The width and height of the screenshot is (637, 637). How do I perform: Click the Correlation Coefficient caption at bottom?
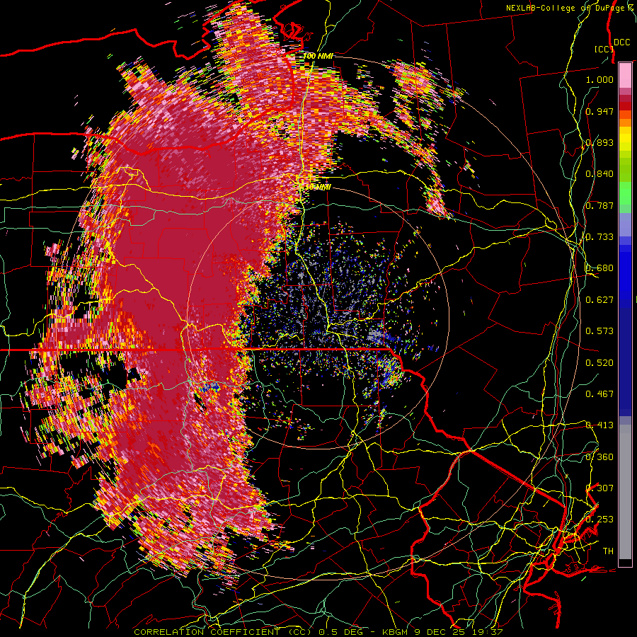[x=318, y=632]
